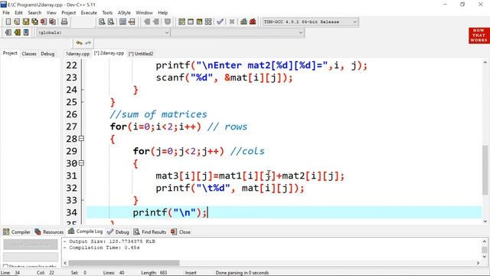The height and width of the screenshot is (276, 490).
Task: Open the Find Results bottom tab
Action: click(x=150, y=232)
